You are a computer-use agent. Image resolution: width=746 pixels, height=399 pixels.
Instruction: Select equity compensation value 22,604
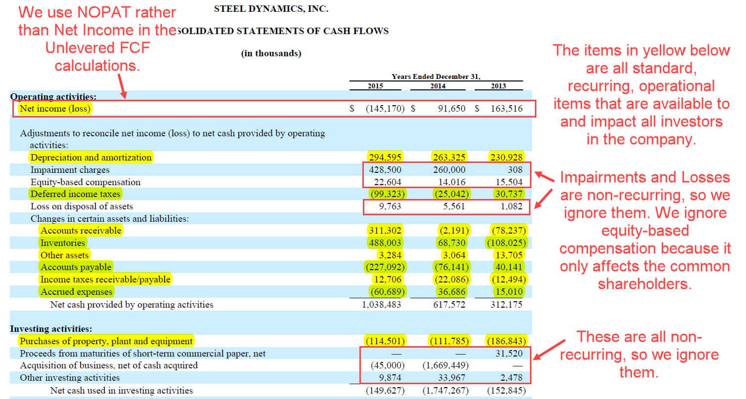click(x=388, y=182)
